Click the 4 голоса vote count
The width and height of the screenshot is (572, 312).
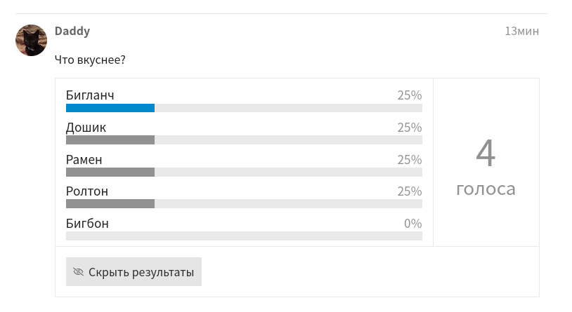[486, 168]
